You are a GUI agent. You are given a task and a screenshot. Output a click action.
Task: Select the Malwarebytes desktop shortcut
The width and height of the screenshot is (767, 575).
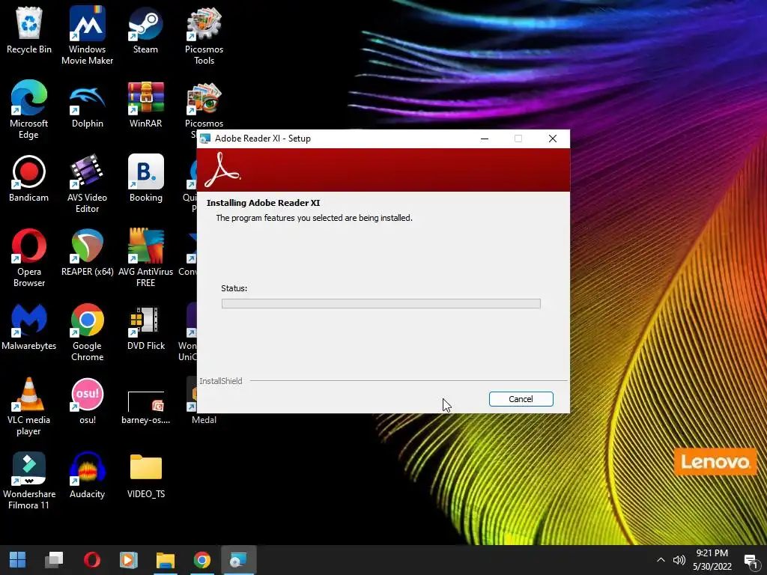point(29,327)
